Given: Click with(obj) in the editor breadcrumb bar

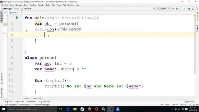Looking at the screenshot, I should tap(38, 98).
